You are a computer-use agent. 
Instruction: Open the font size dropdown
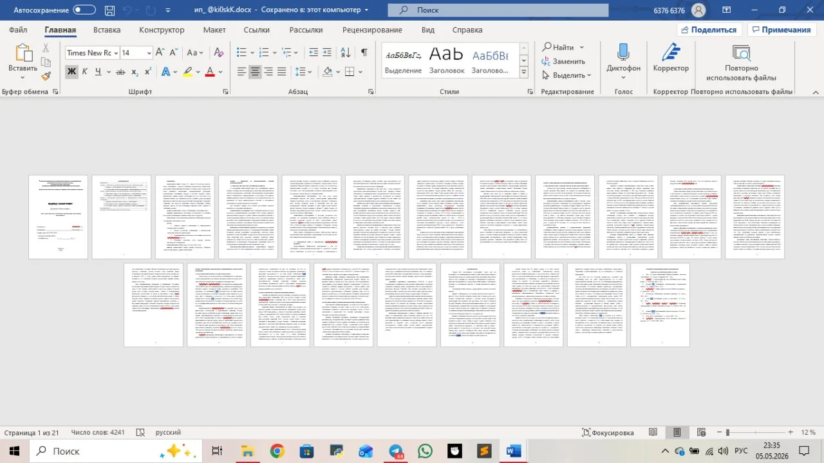[x=136, y=53]
